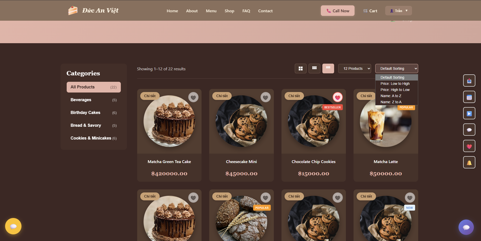Open the yellow chat bubble button
Screen dimensions: 481x241
[13, 226]
